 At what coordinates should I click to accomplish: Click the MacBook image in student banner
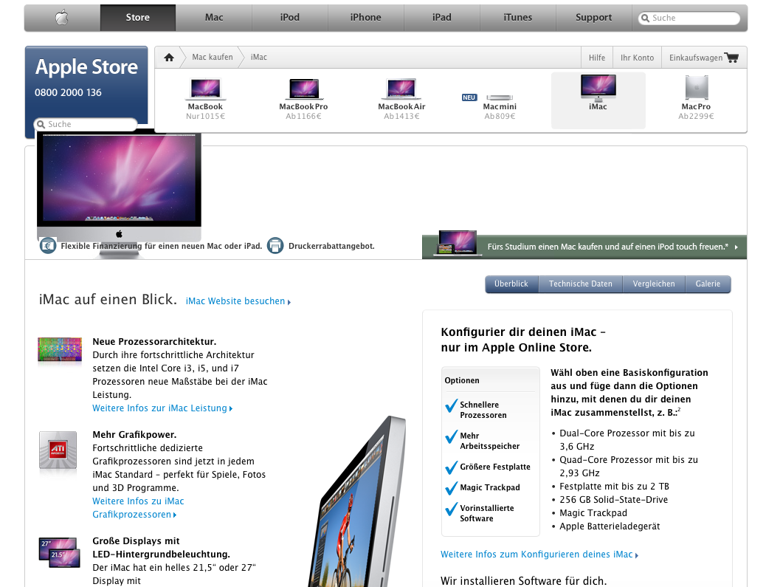click(456, 244)
